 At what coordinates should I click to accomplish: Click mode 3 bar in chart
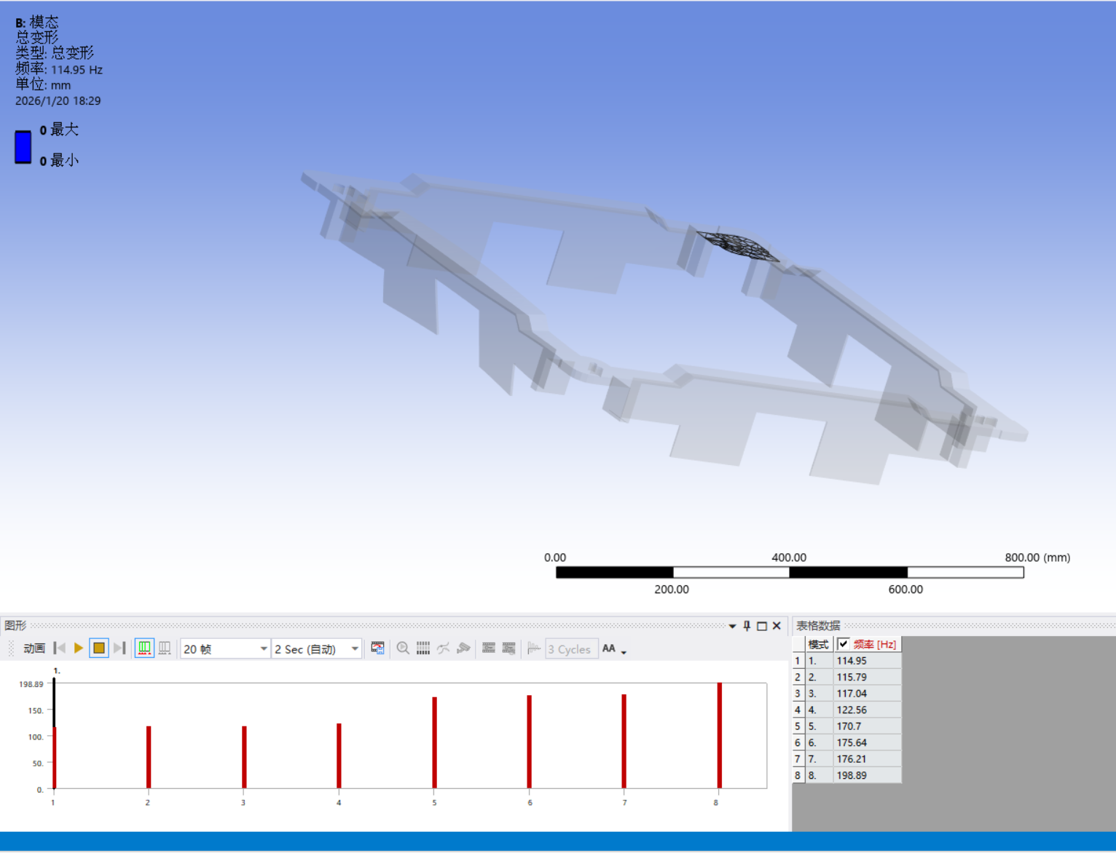click(244, 757)
